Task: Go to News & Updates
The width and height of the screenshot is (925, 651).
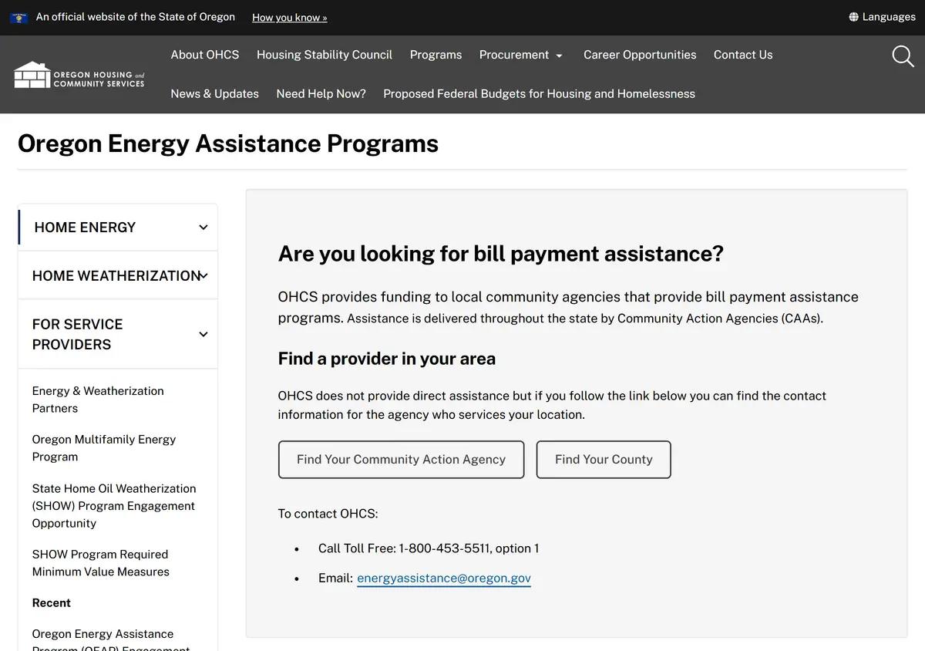Action: point(214,93)
